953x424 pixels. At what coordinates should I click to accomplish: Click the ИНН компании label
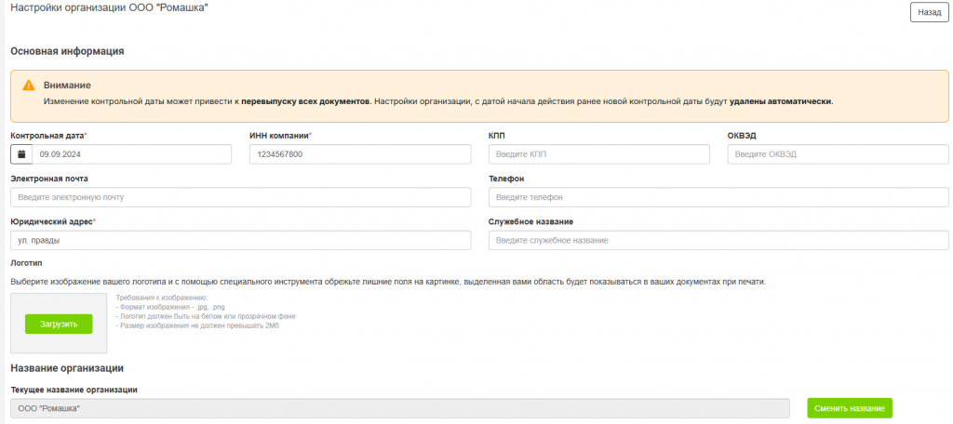[280, 136]
